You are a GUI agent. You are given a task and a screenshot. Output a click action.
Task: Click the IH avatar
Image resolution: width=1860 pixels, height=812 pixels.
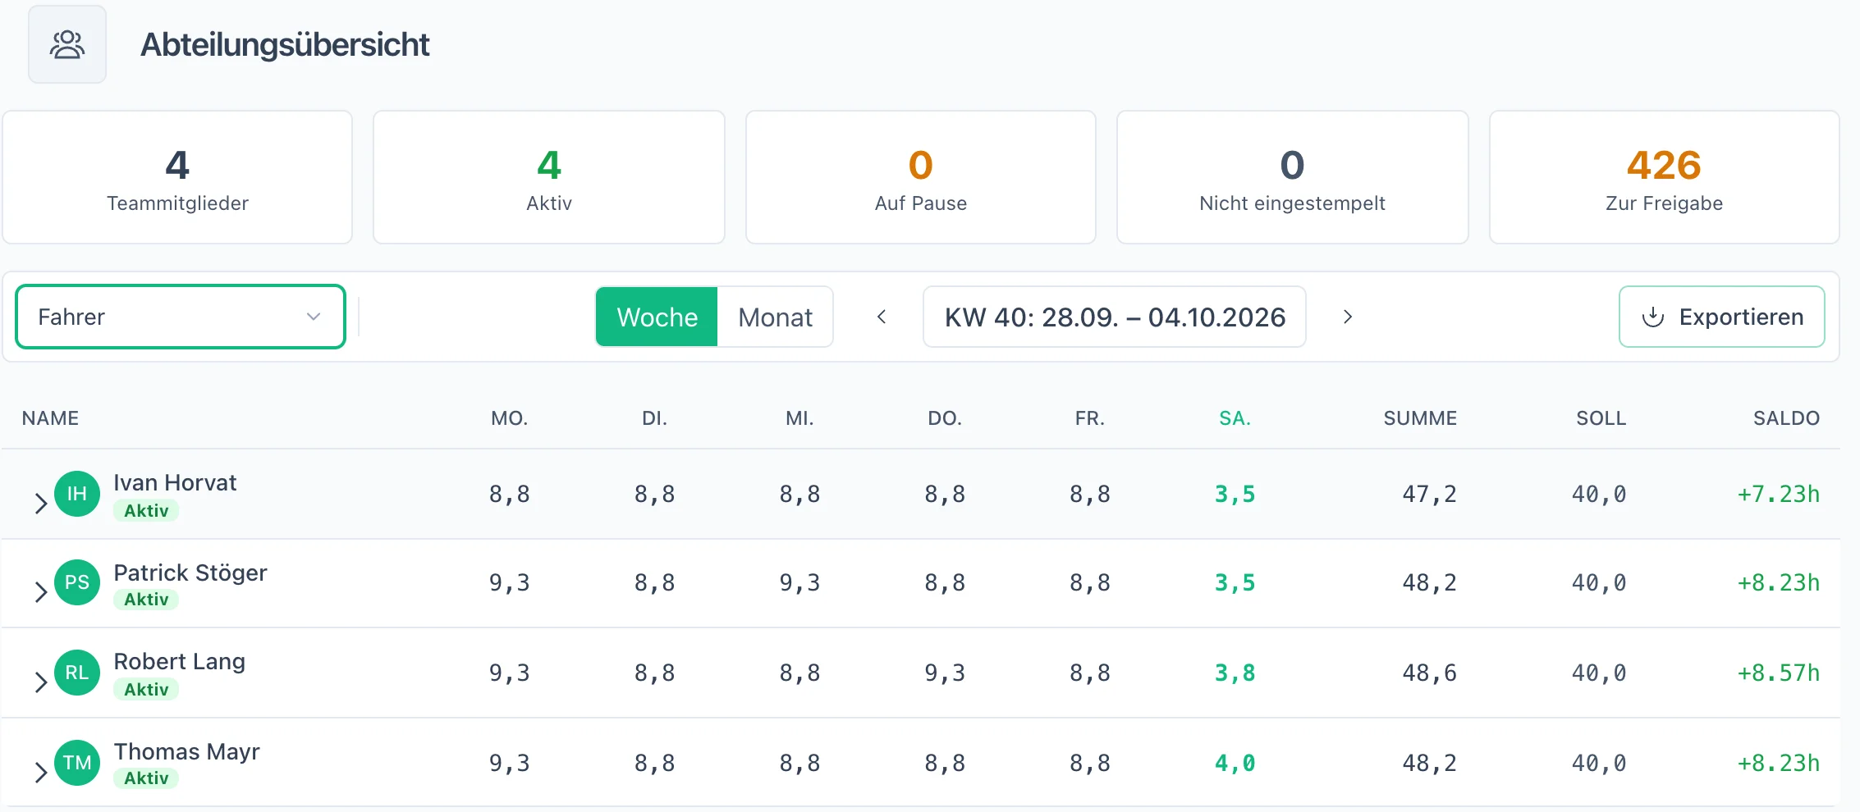point(77,494)
